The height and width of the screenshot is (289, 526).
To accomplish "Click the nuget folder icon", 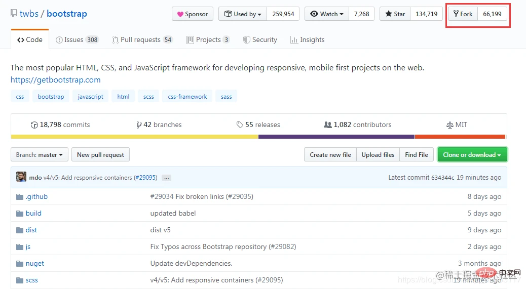I will pyautogui.click(x=20, y=264).
